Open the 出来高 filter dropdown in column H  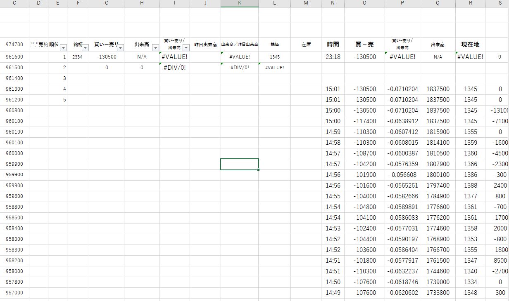[155, 48]
